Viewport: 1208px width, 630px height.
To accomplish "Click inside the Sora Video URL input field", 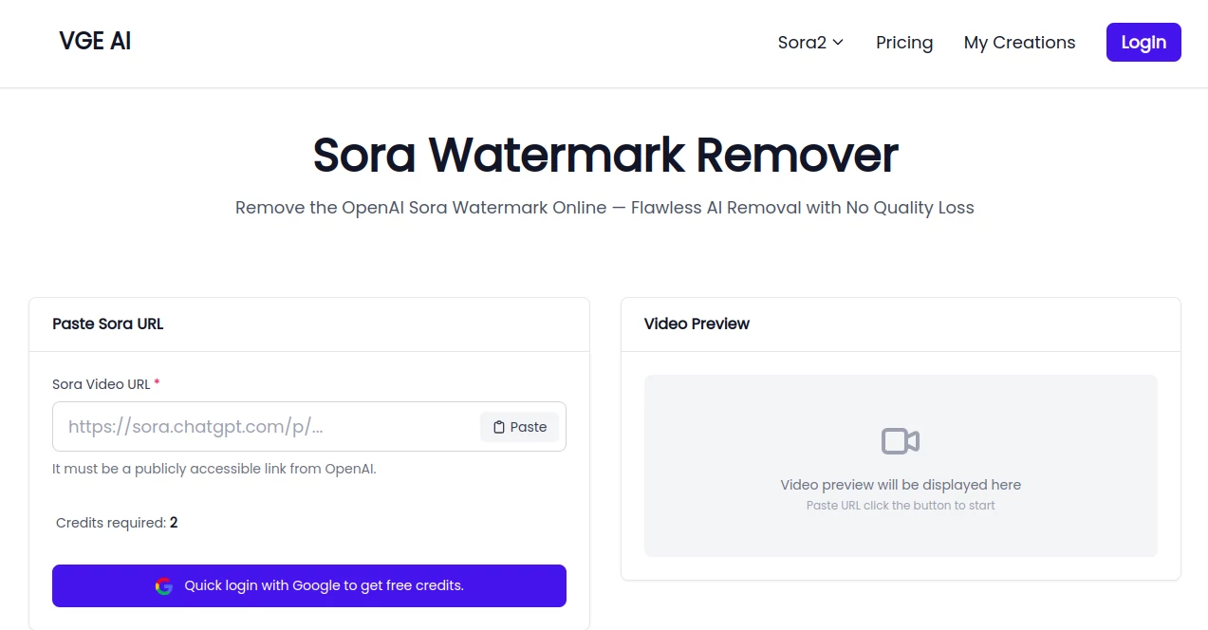I will point(266,426).
